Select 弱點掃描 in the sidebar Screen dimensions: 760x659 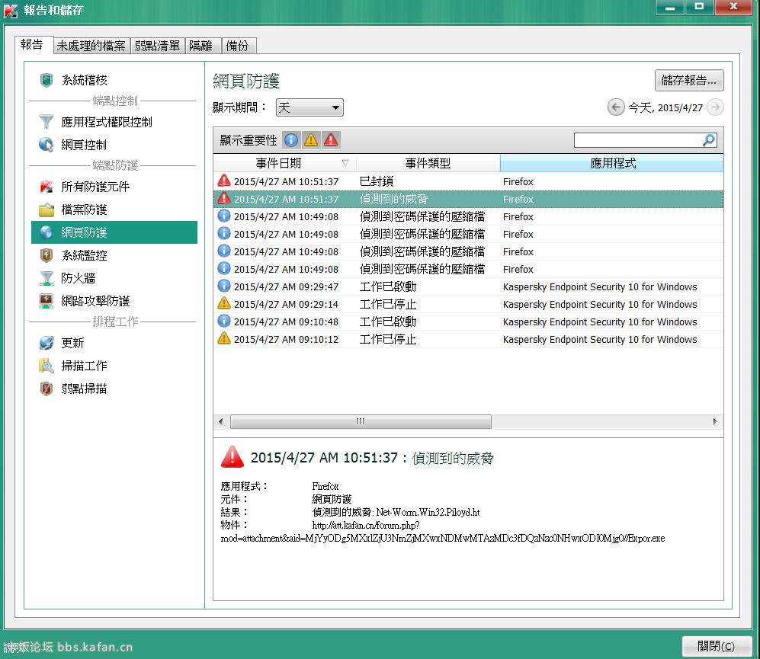(x=85, y=389)
